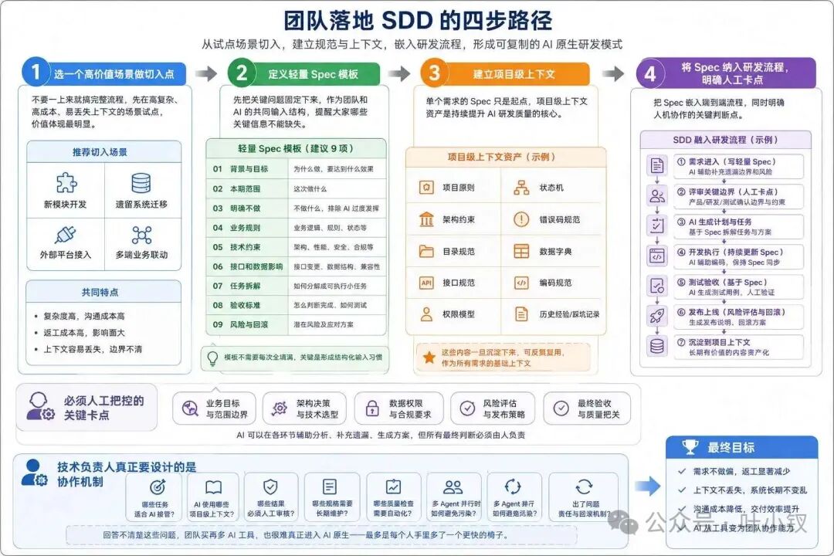Click the 项目原则 badge icon

click(x=426, y=188)
